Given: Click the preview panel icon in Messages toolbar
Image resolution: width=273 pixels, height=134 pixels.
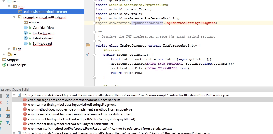Looking at the screenshot, I should tap(8, 116).
